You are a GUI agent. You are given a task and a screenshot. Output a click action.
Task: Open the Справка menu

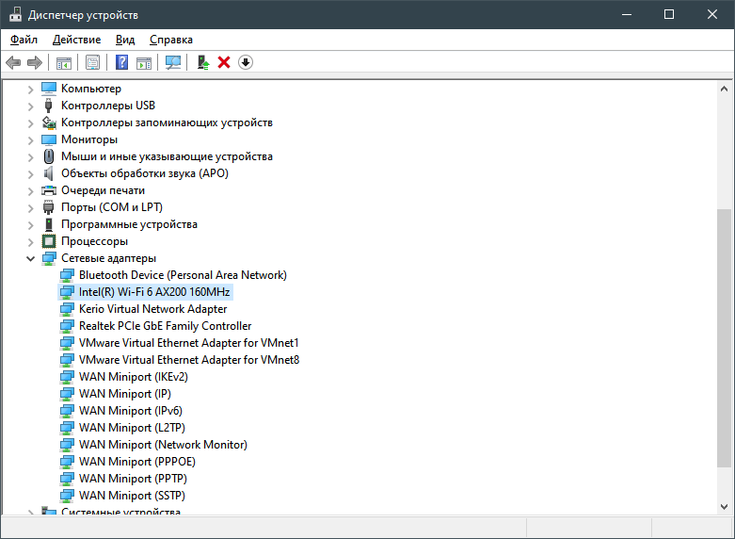tap(171, 40)
